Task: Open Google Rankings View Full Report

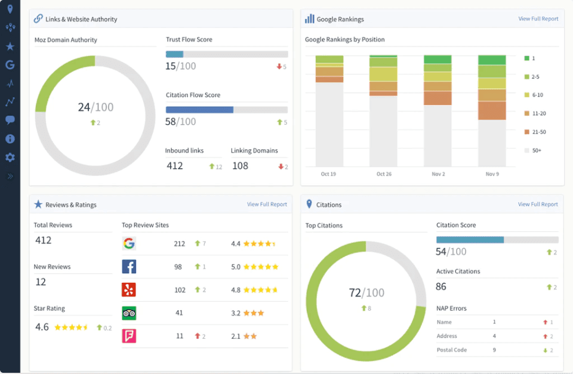Action: pos(538,18)
